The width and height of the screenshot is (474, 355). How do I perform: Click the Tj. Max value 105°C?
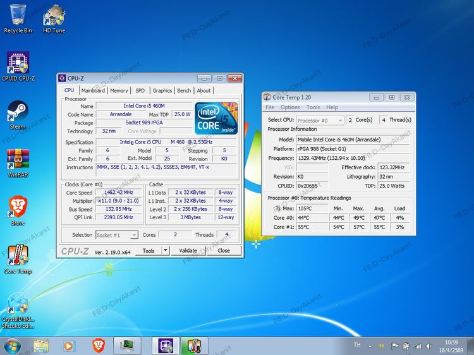point(312,208)
